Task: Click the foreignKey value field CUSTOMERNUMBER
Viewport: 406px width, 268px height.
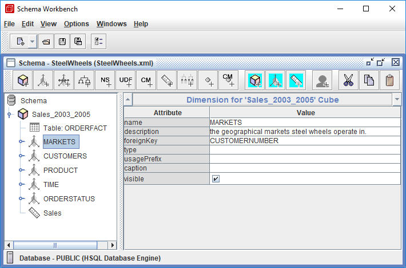Action: [x=304, y=141]
